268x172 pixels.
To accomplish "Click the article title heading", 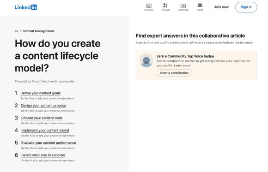I will click(58, 56).
